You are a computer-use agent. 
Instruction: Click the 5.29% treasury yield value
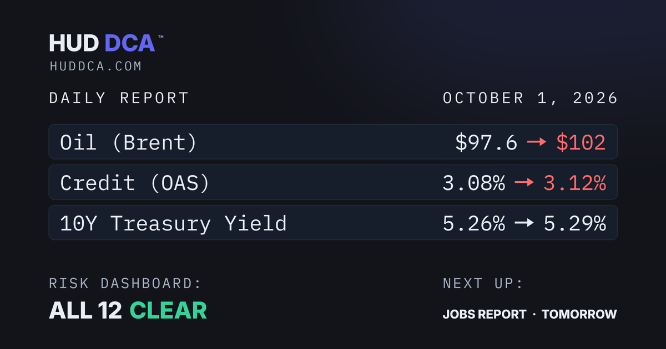(x=574, y=223)
